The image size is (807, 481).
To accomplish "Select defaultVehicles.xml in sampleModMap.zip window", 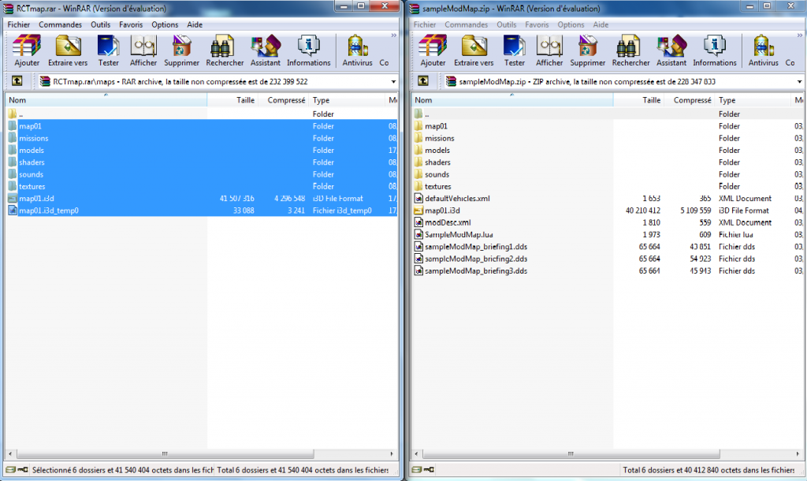I will [457, 198].
